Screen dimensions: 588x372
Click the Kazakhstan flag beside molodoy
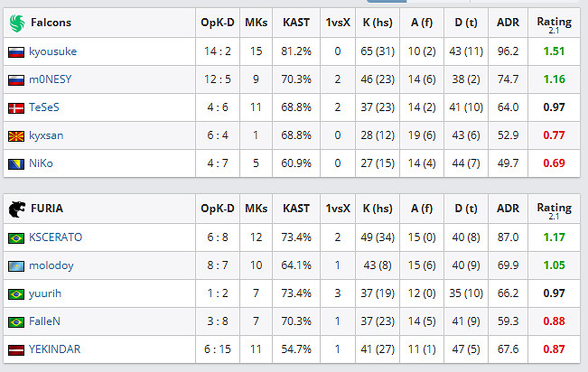15,265
